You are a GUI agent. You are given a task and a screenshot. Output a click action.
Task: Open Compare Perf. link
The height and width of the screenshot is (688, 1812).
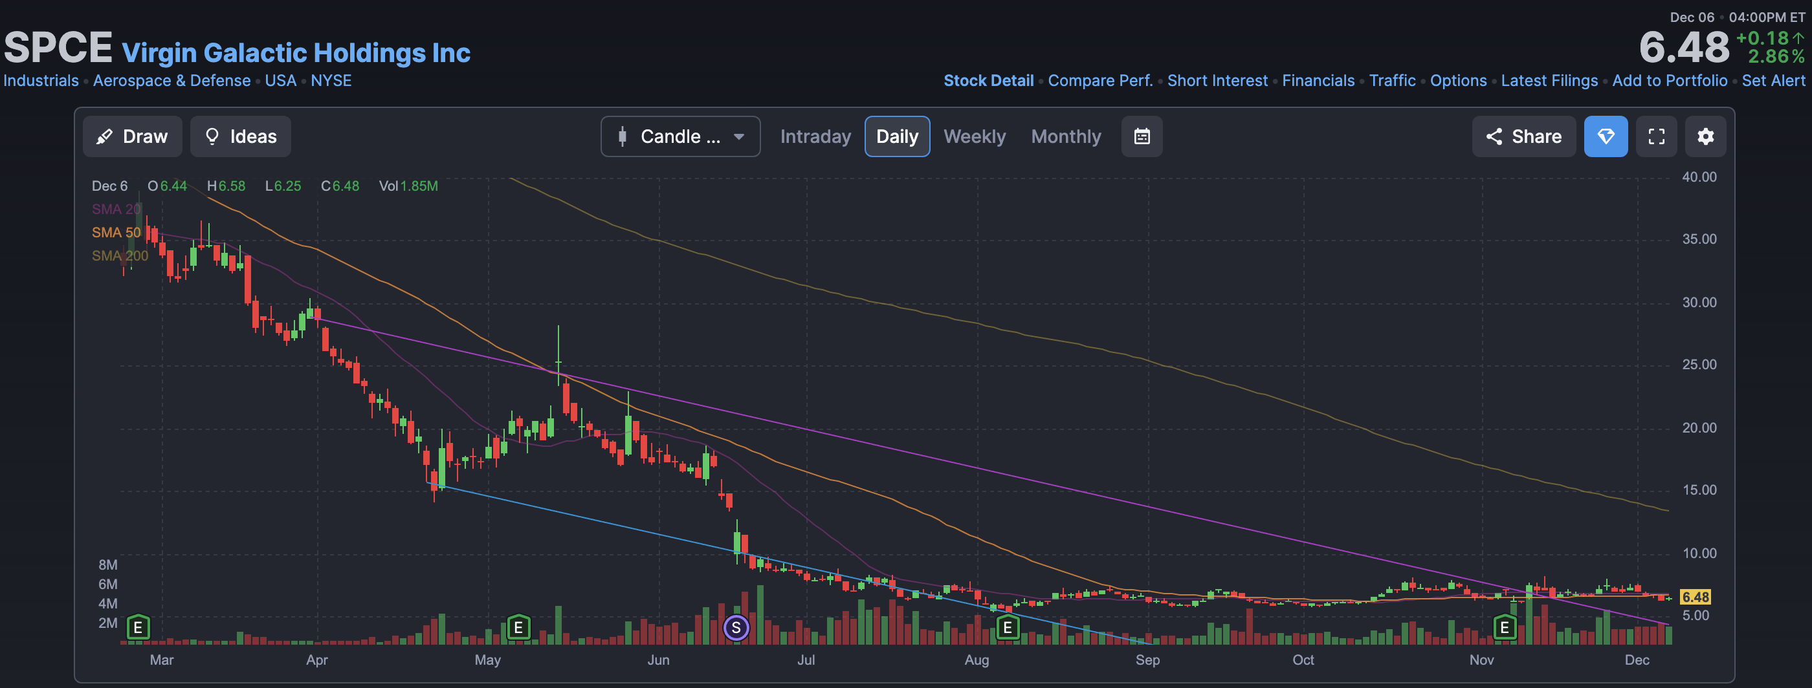[x=1100, y=81]
